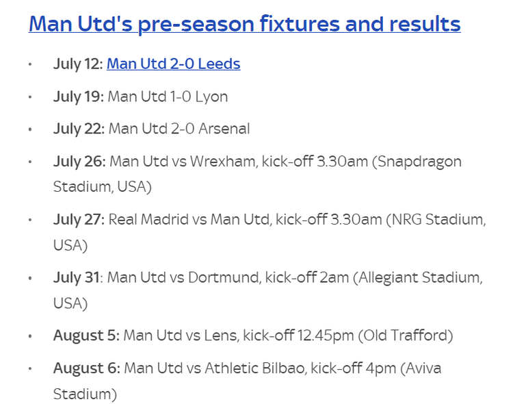Click the Allegiant Stadium venue text
This screenshot has width=526, height=404.
pyautogui.click(x=420, y=277)
